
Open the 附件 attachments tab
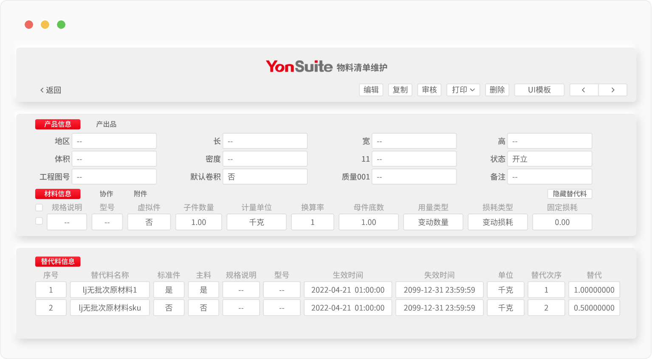coord(140,194)
